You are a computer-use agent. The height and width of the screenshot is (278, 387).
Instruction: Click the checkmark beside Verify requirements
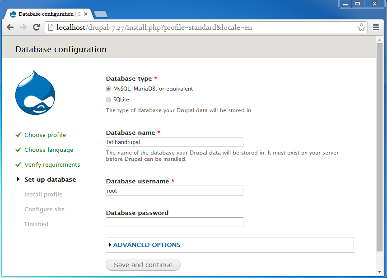tap(19, 164)
